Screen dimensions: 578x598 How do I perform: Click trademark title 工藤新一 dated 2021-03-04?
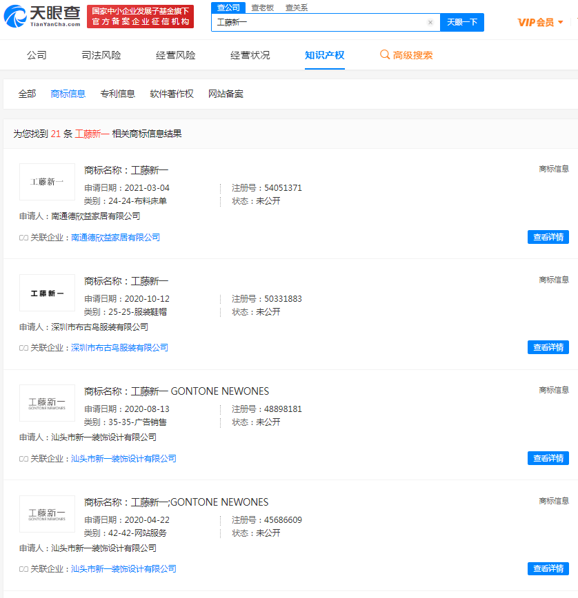pyautogui.click(x=149, y=170)
